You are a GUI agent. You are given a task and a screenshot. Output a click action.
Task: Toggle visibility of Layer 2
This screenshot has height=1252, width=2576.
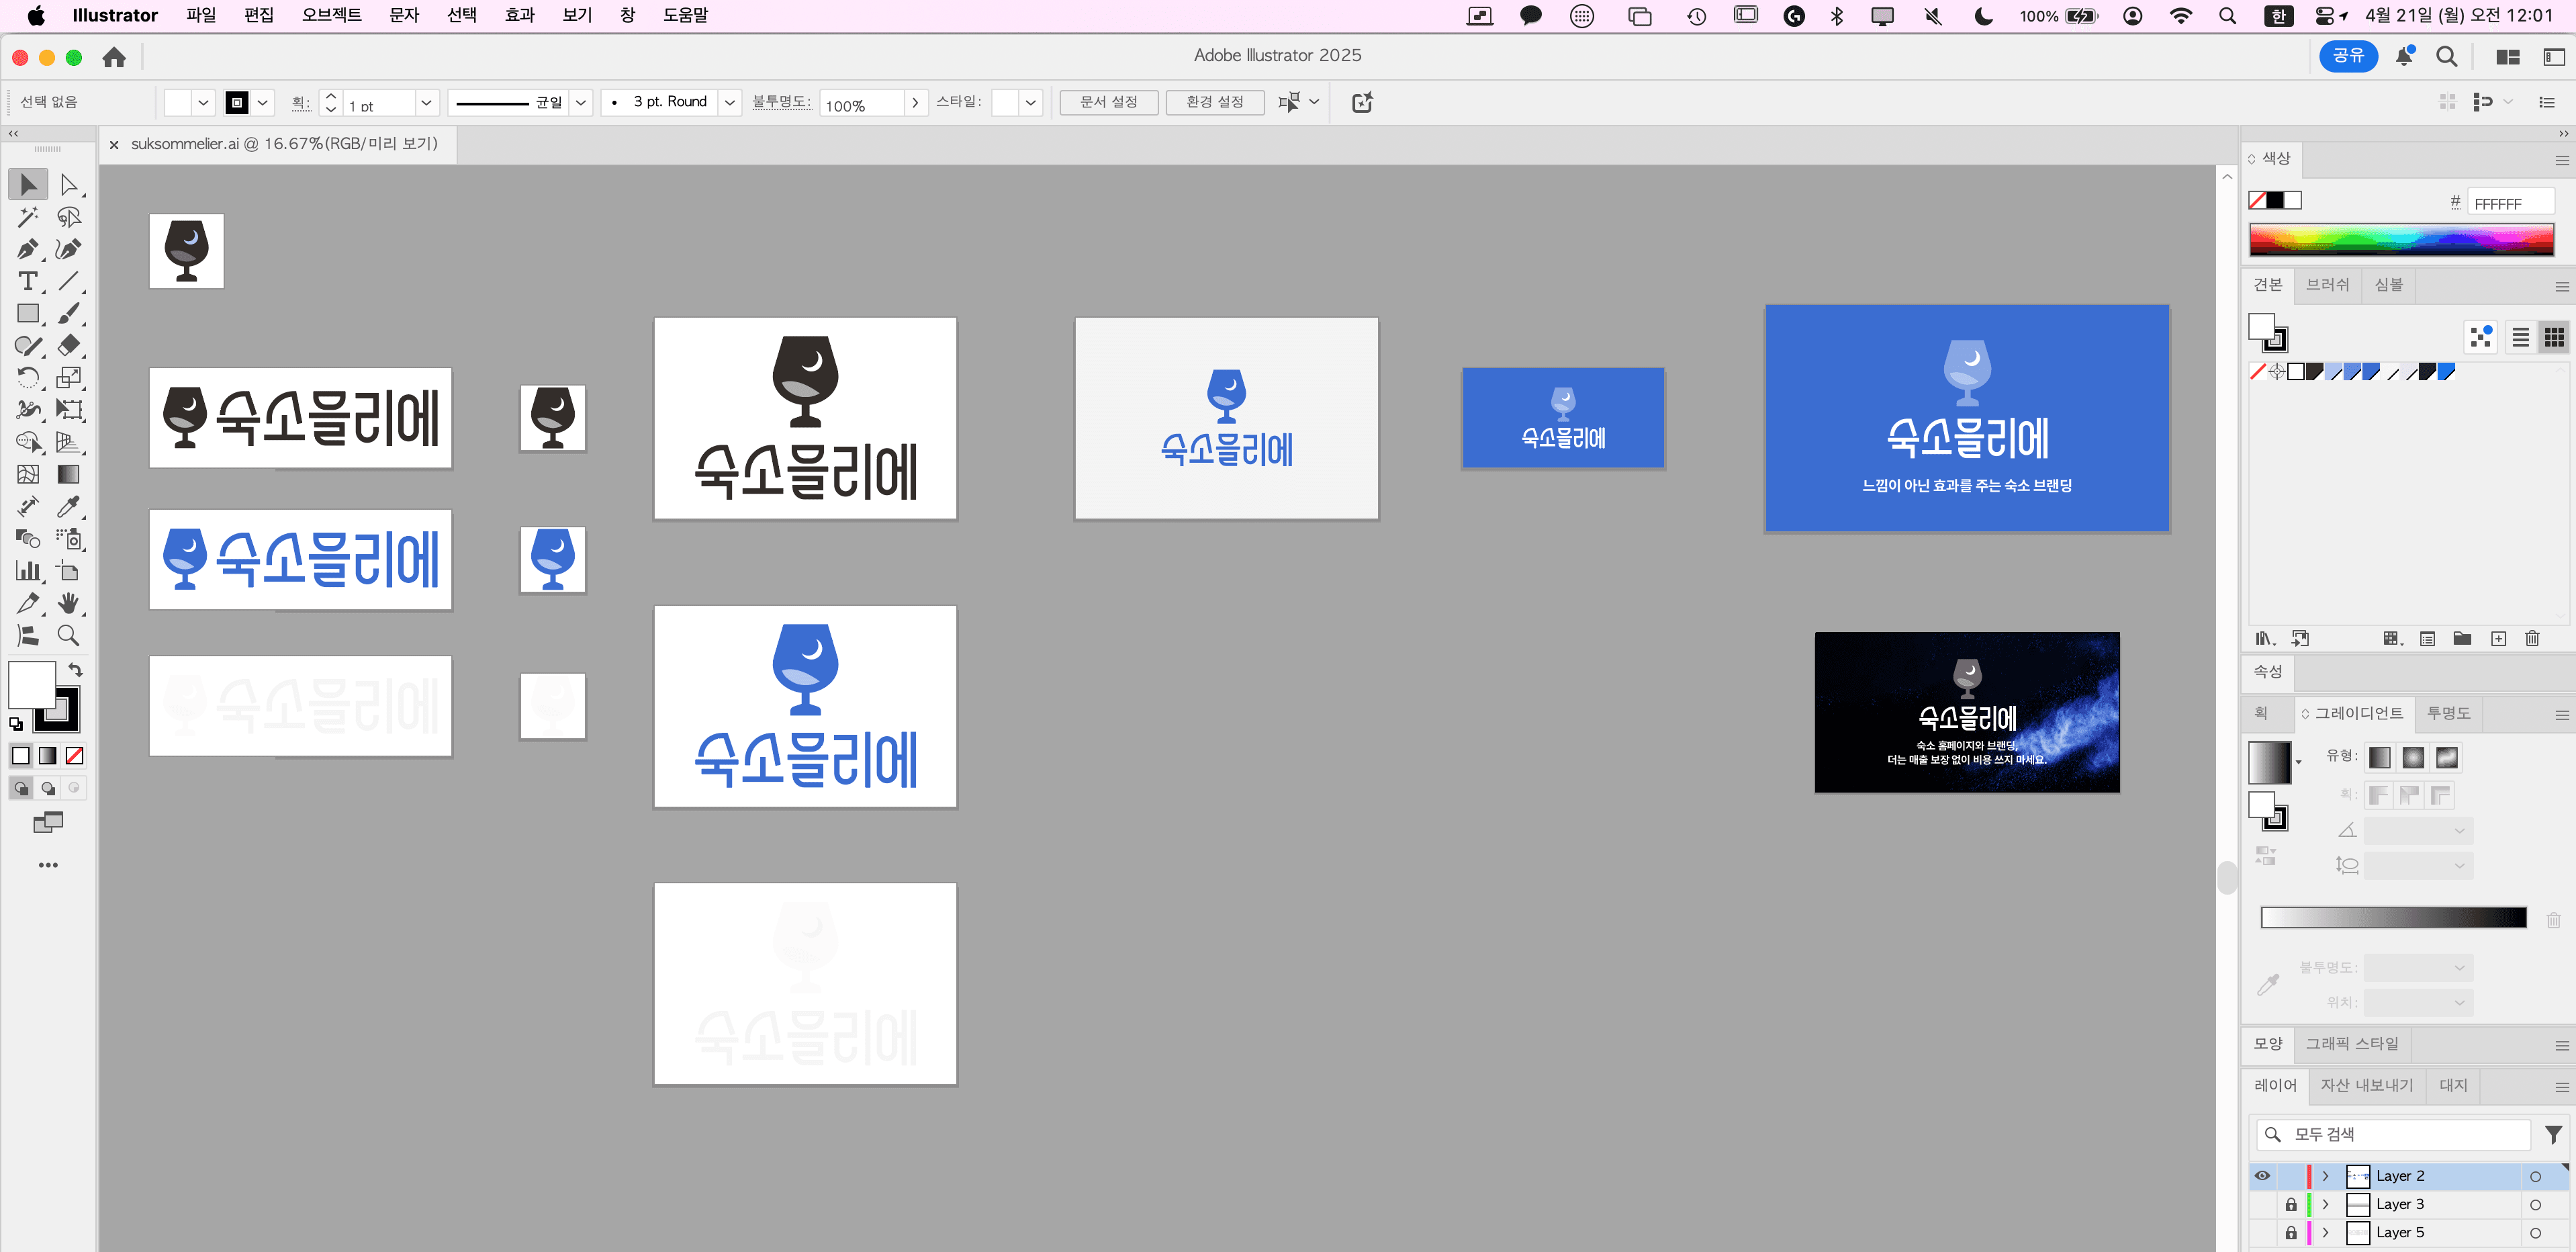pyautogui.click(x=2262, y=1176)
